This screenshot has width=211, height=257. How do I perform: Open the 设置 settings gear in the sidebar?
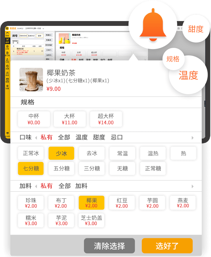pyautogui.click(x=8, y=87)
